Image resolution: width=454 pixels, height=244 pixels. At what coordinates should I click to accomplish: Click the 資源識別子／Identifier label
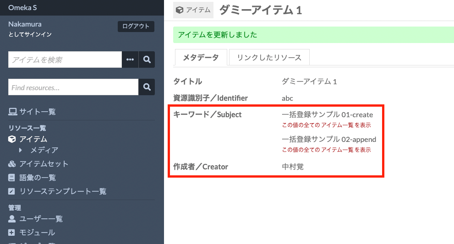(x=210, y=98)
